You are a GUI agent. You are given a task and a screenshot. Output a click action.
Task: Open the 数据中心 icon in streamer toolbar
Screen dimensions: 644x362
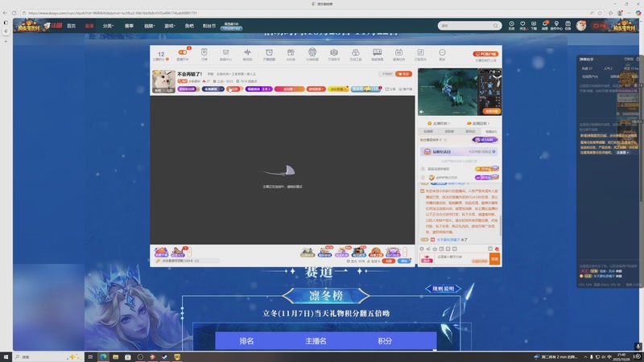(225, 52)
